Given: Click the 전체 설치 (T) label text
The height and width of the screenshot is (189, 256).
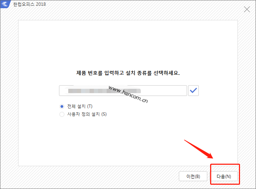Looking at the screenshot, I should [x=79, y=106].
